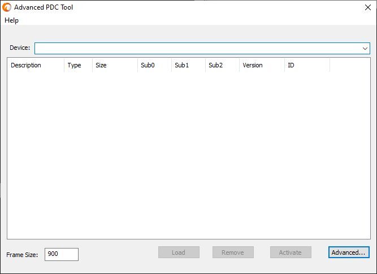Open the Help menu
The width and height of the screenshot is (377, 274).
11,20
